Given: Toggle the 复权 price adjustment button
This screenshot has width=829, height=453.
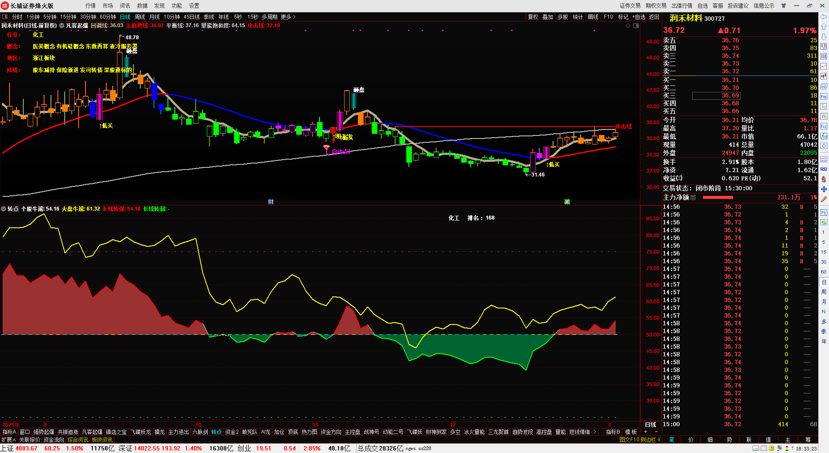Looking at the screenshot, I should click(x=533, y=17).
